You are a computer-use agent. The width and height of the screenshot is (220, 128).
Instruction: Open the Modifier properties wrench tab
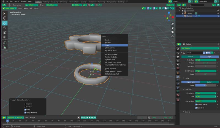click(x=178, y=77)
